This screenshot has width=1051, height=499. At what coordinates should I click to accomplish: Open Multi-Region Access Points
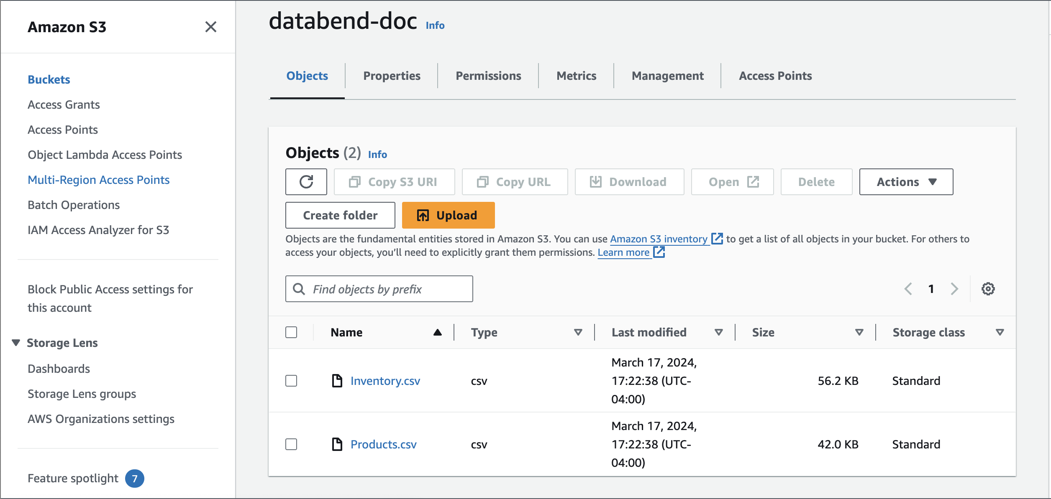click(x=98, y=180)
